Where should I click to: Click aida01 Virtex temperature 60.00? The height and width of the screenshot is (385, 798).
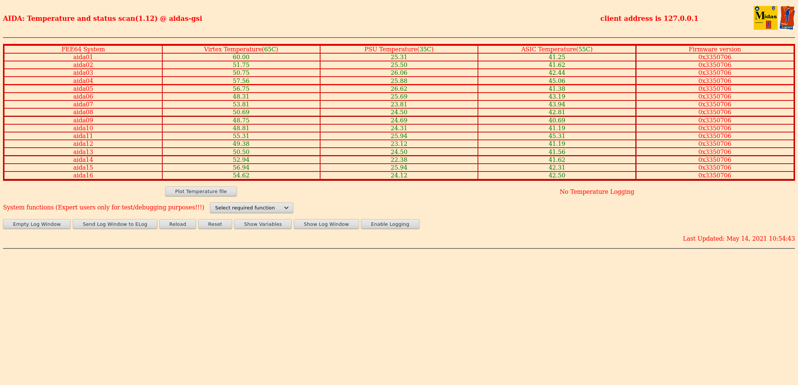[241, 57]
